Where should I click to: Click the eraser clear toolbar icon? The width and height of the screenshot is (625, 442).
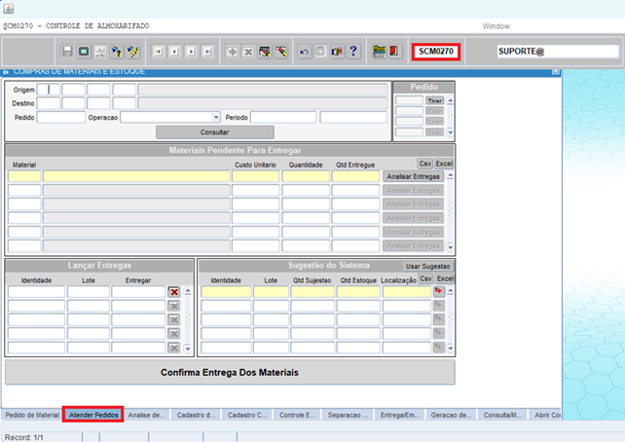tap(281, 52)
